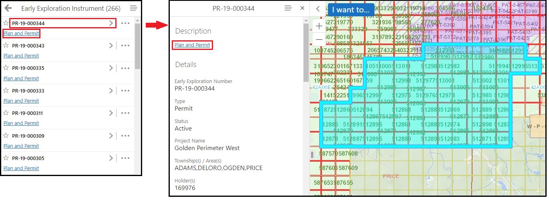
Task: Expand details chevron for PR-19-000344
Action: [x=111, y=23]
